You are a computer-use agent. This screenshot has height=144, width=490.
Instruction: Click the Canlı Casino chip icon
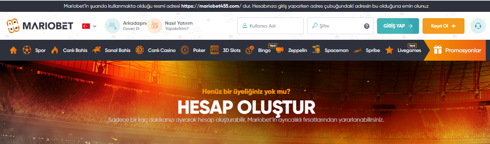click(x=140, y=50)
